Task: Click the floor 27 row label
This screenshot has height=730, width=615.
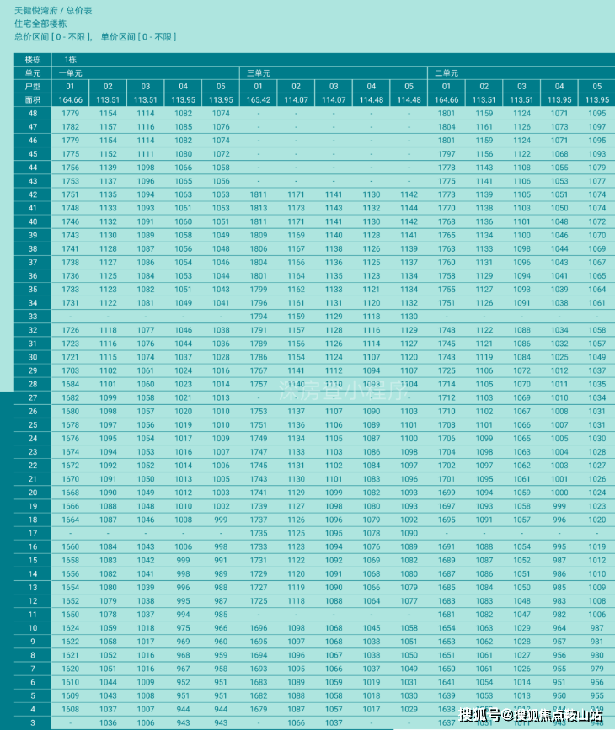Action: 33,397
